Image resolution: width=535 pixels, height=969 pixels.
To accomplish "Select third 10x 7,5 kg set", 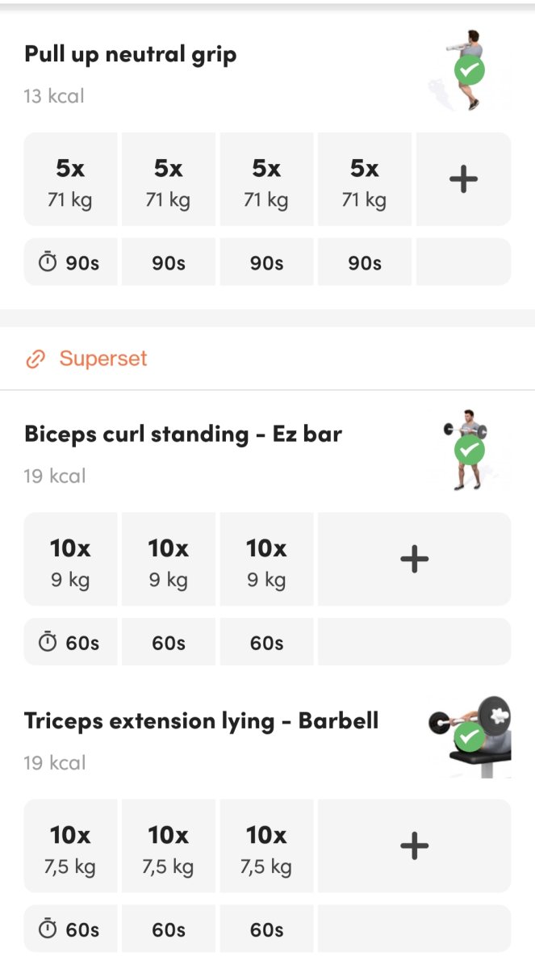I will click(266, 845).
